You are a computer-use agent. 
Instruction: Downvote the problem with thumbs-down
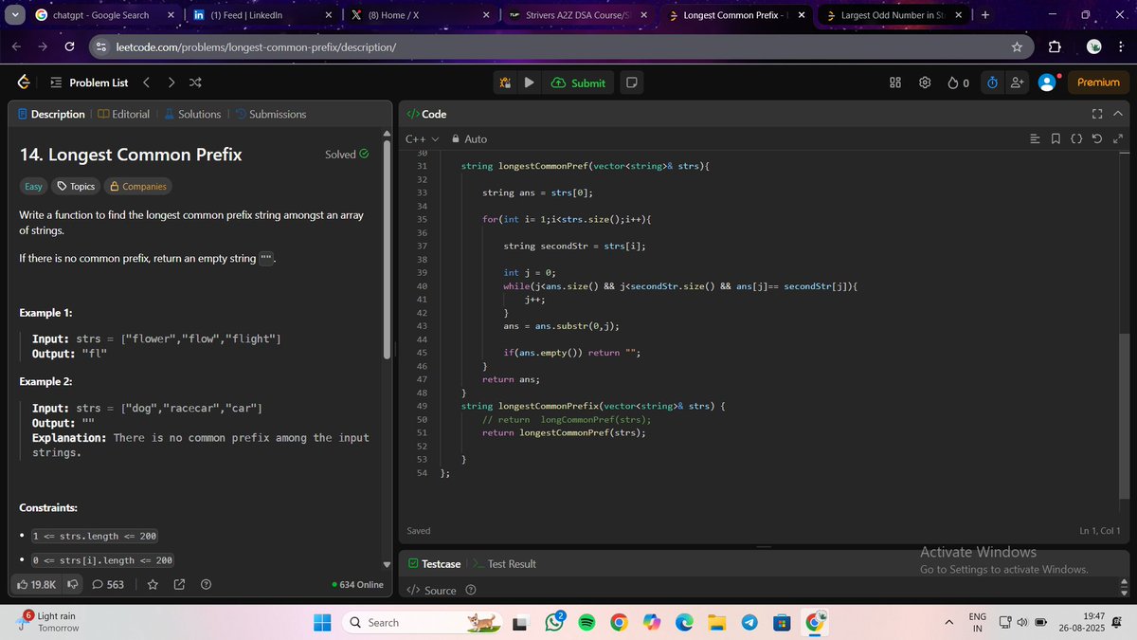click(x=72, y=584)
